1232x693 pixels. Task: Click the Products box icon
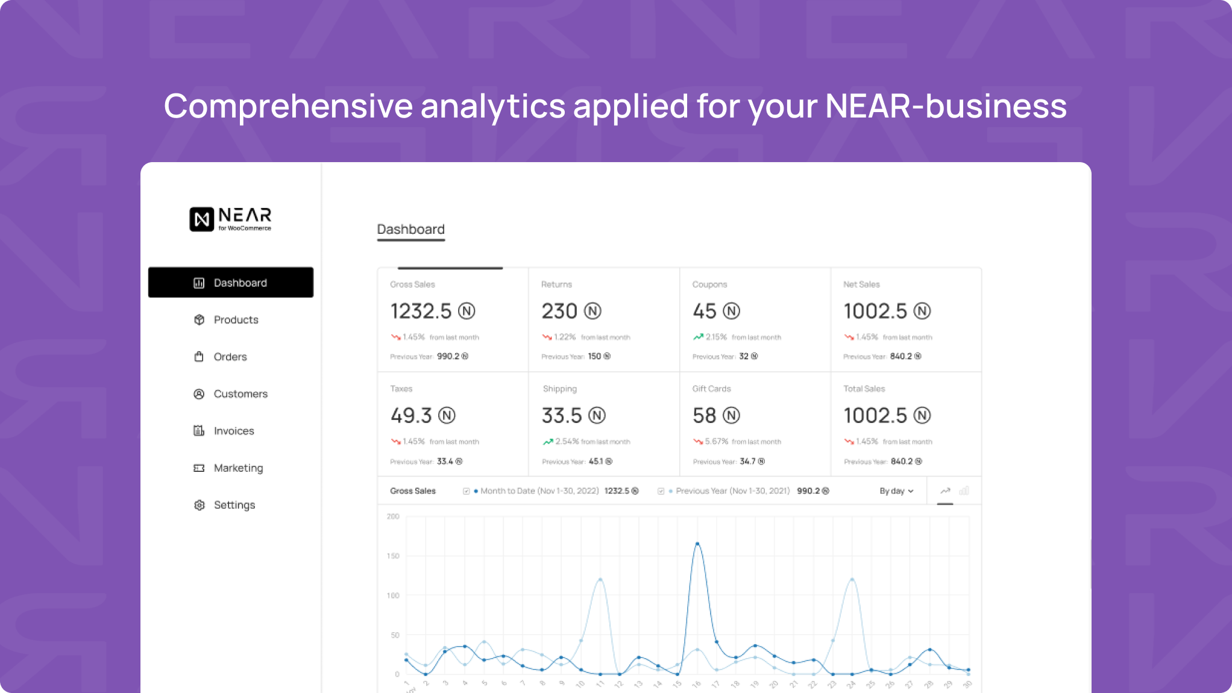[x=199, y=319]
